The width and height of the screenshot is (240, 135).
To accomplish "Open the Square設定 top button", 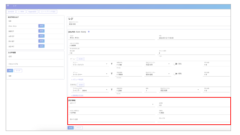I will click(32, 12).
